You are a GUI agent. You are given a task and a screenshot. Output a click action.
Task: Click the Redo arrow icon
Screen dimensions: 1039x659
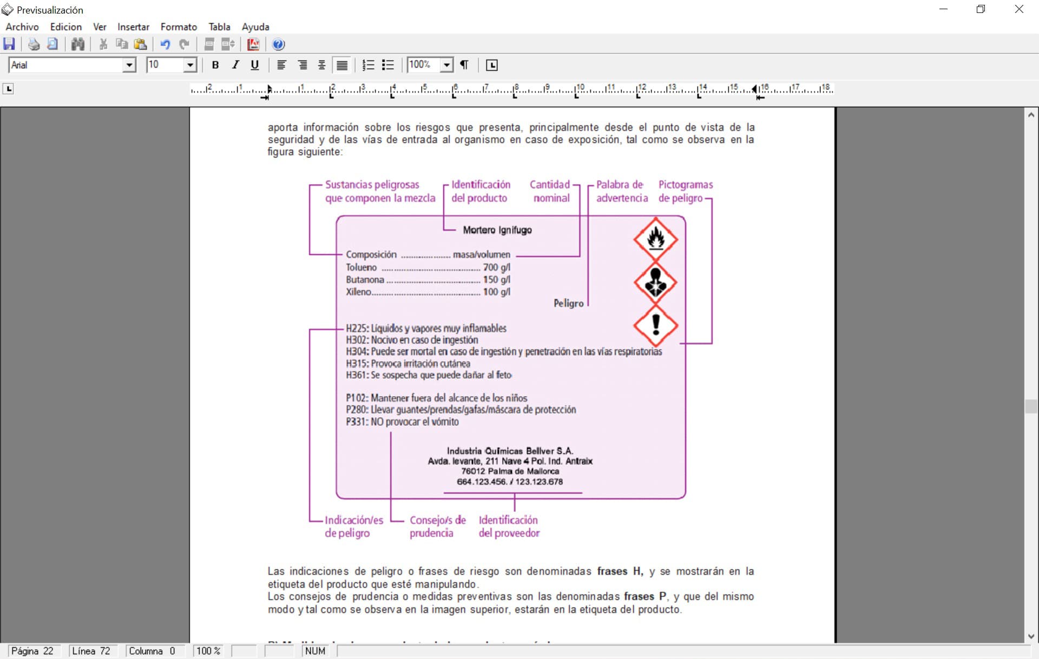(184, 44)
